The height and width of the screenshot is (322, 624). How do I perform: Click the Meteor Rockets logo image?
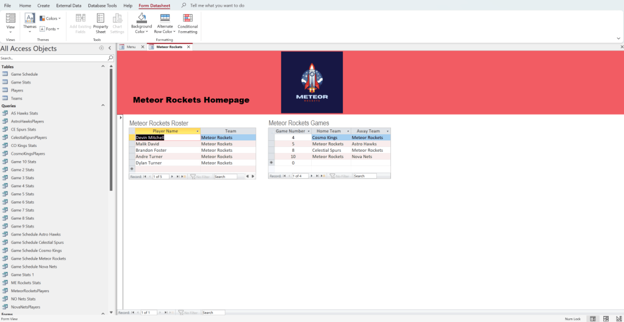point(312,82)
